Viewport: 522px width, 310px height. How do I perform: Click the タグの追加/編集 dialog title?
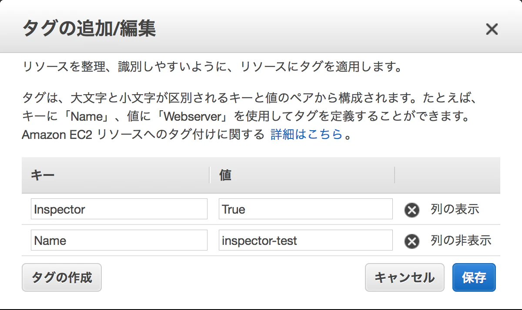point(88,29)
